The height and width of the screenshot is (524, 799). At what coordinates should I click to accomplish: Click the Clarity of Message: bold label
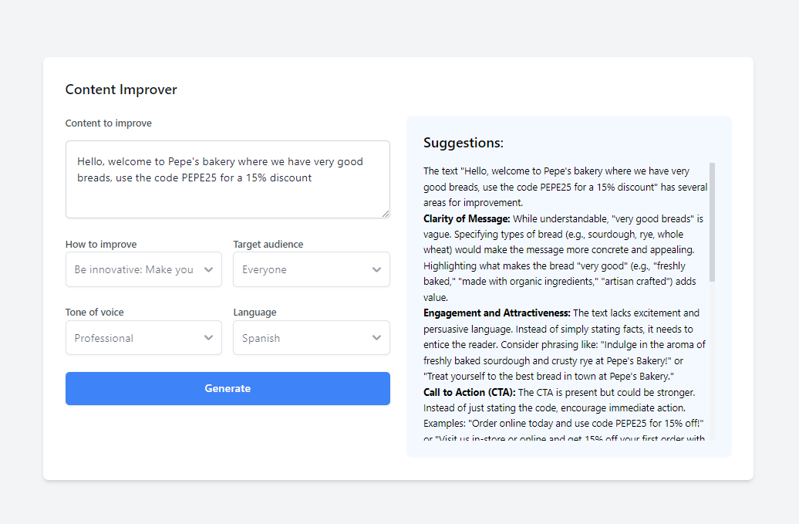(x=467, y=218)
